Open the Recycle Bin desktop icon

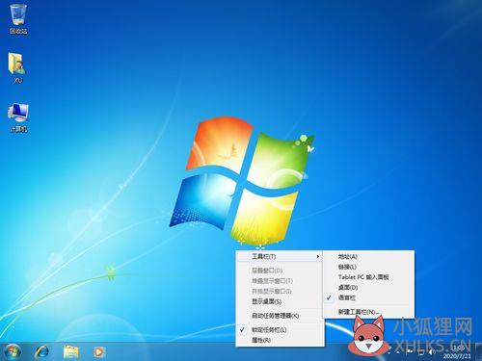18,18
